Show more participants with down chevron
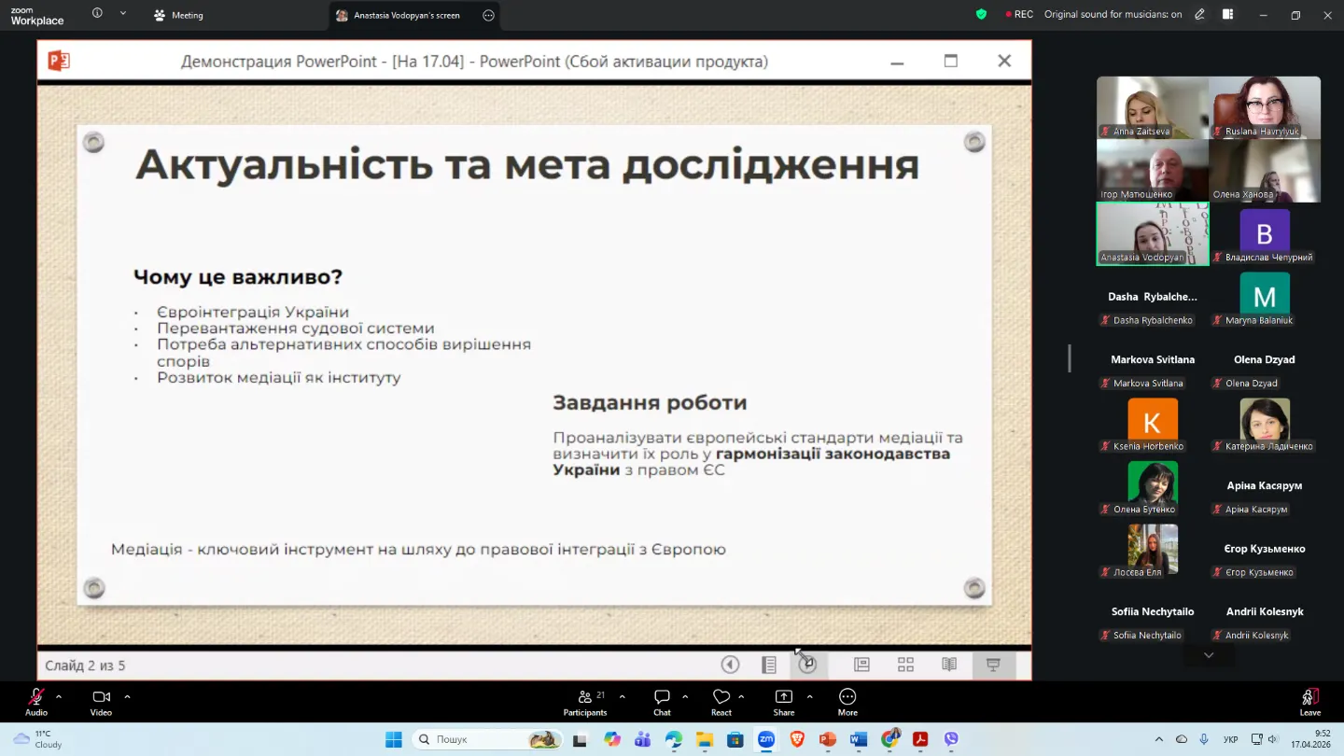The height and width of the screenshot is (756, 1344). (1209, 655)
